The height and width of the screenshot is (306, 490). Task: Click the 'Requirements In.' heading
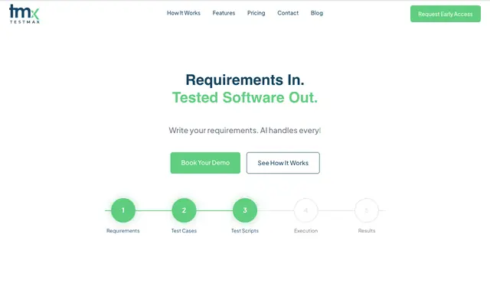tap(245, 80)
